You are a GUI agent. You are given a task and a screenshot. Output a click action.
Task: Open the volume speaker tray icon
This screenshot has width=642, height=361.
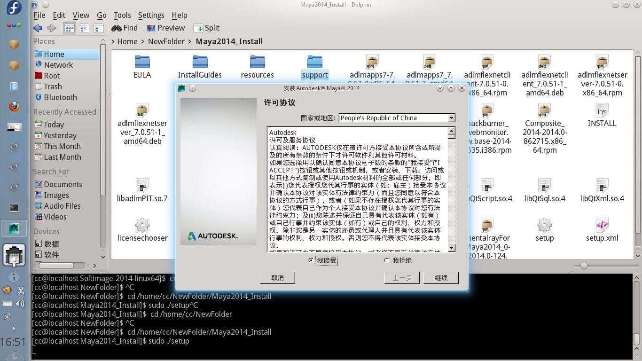pyautogui.click(x=20, y=304)
